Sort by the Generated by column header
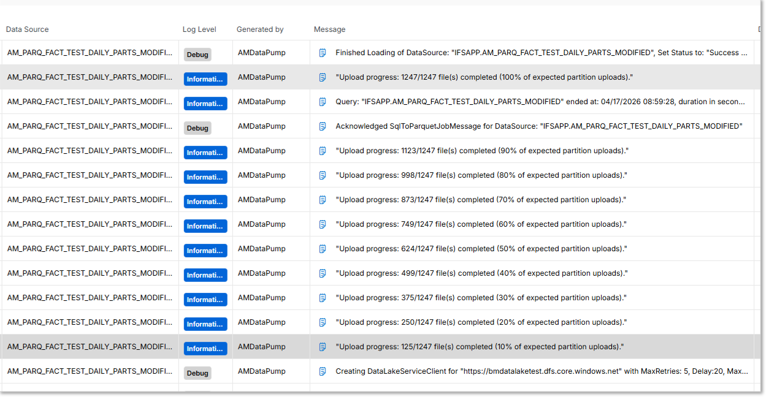The width and height of the screenshot is (766, 397). 260,29
